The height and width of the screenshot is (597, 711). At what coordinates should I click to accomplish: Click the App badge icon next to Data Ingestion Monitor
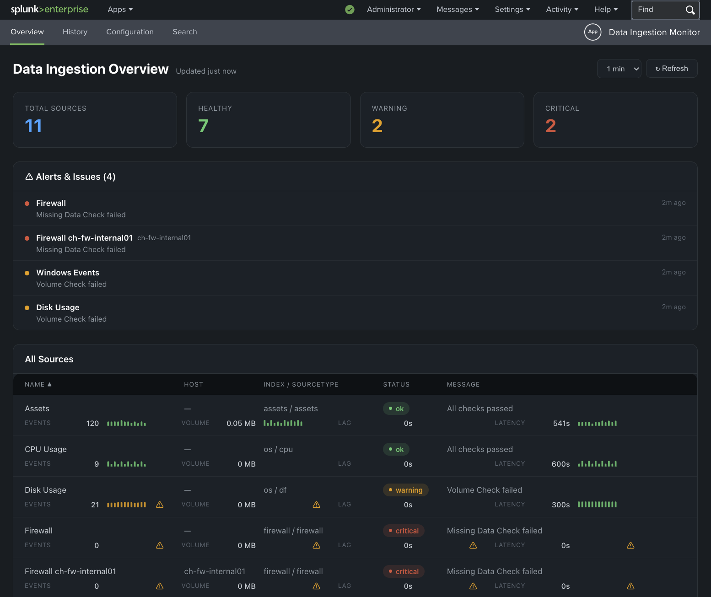click(x=593, y=32)
